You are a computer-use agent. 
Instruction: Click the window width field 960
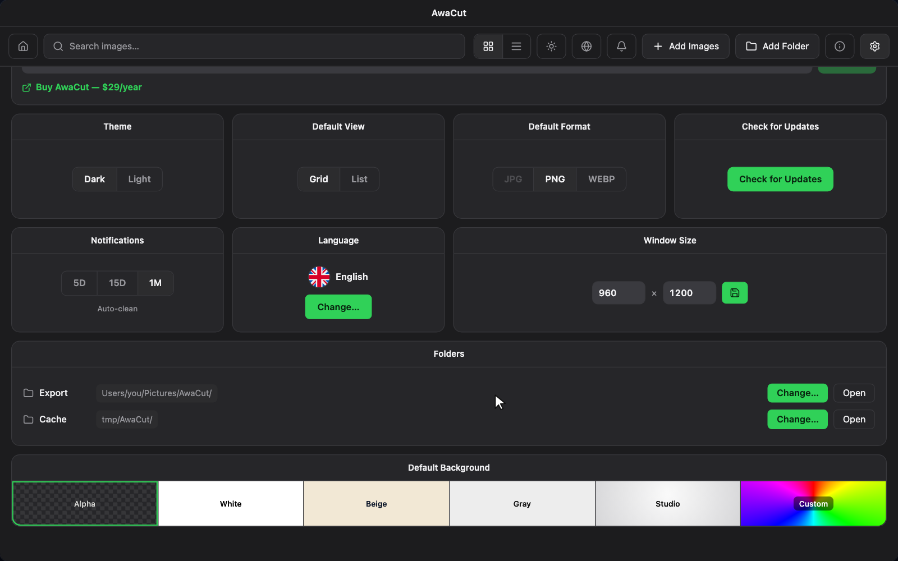coord(618,293)
